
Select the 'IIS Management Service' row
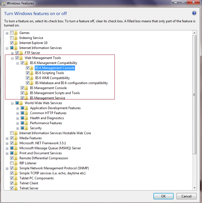(x=48, y=98)
